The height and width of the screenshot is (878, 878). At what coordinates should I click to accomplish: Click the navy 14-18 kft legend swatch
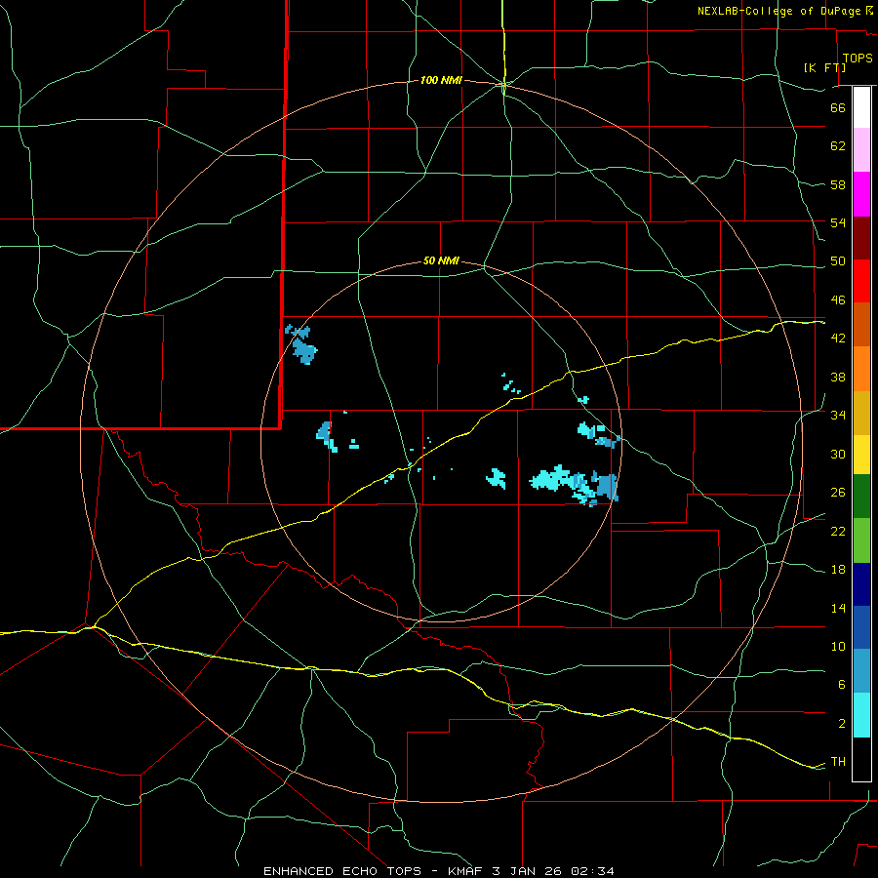861,584
